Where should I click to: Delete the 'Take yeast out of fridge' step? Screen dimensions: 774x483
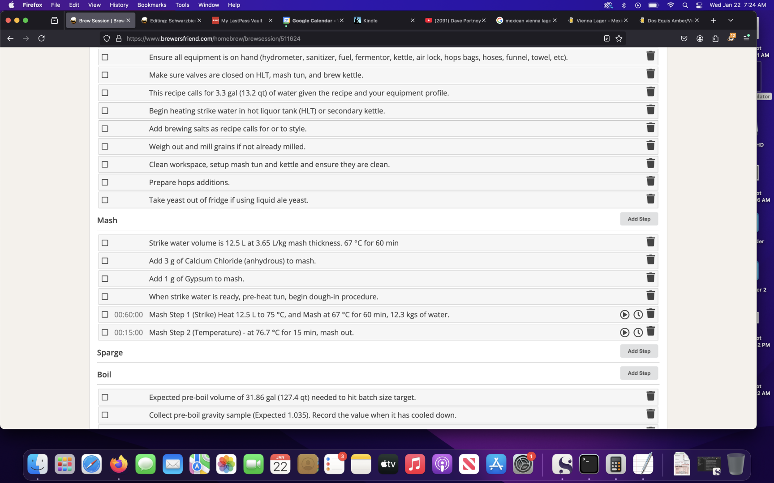pos(650,199)
